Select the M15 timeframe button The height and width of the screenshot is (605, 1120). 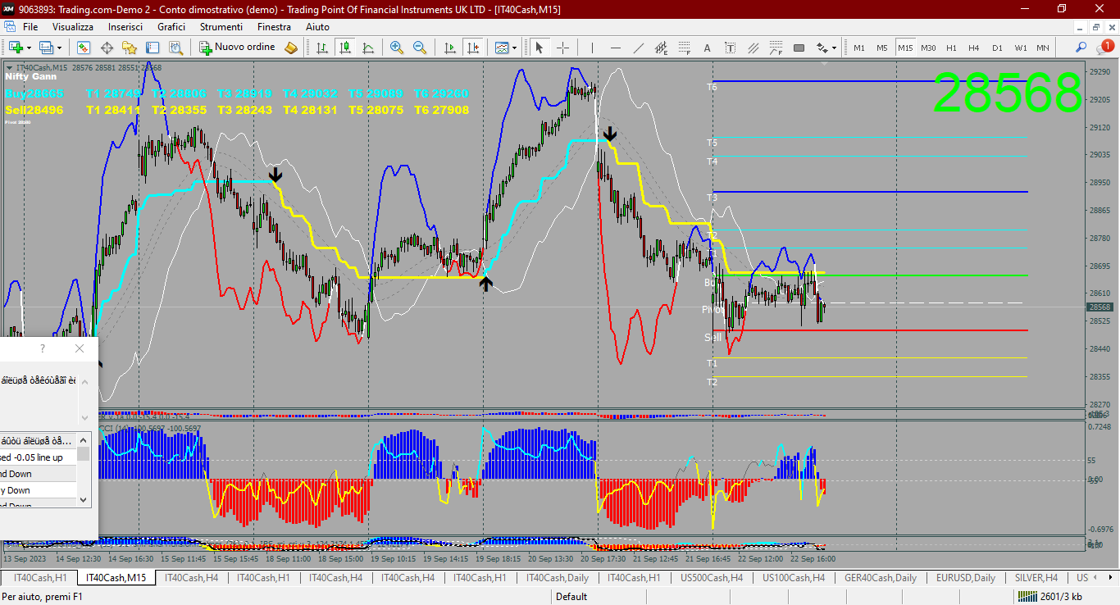click(905, 48)
